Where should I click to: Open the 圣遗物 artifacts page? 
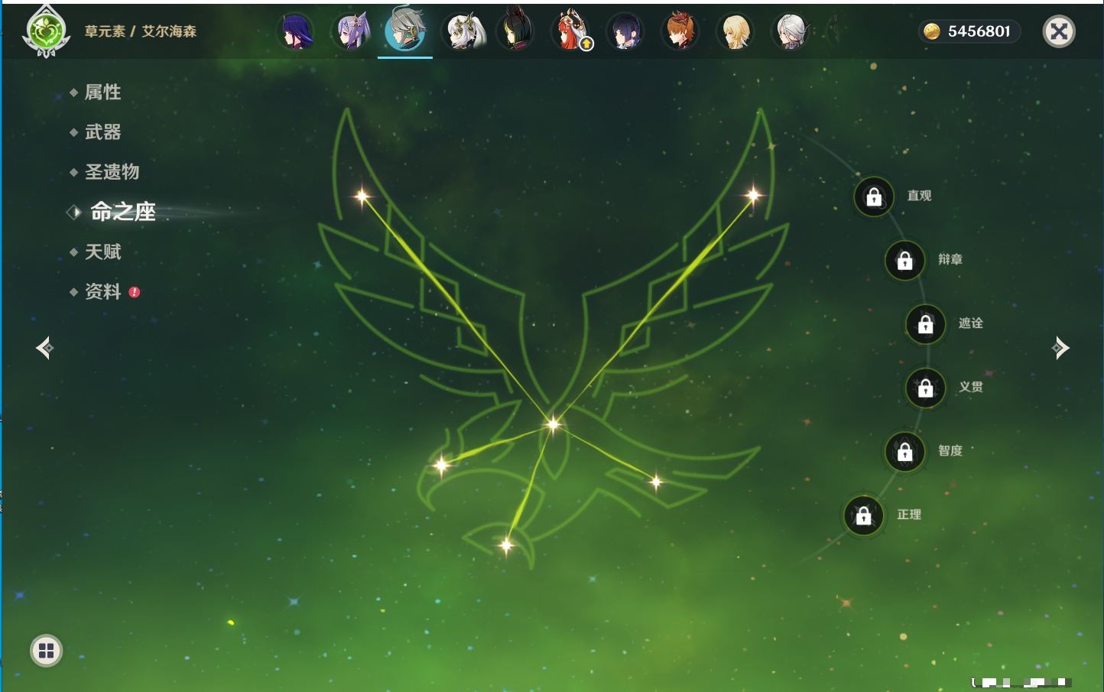click(112, 172)
